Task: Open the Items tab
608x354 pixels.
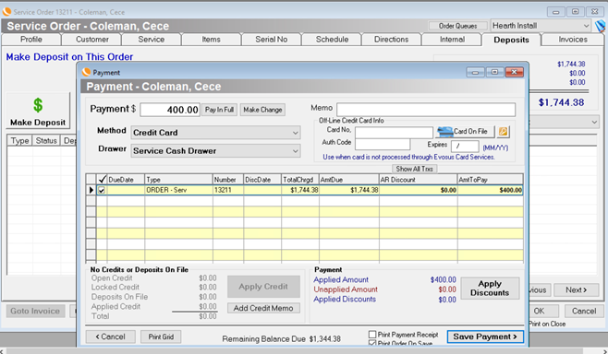Action: pos(211,40)
